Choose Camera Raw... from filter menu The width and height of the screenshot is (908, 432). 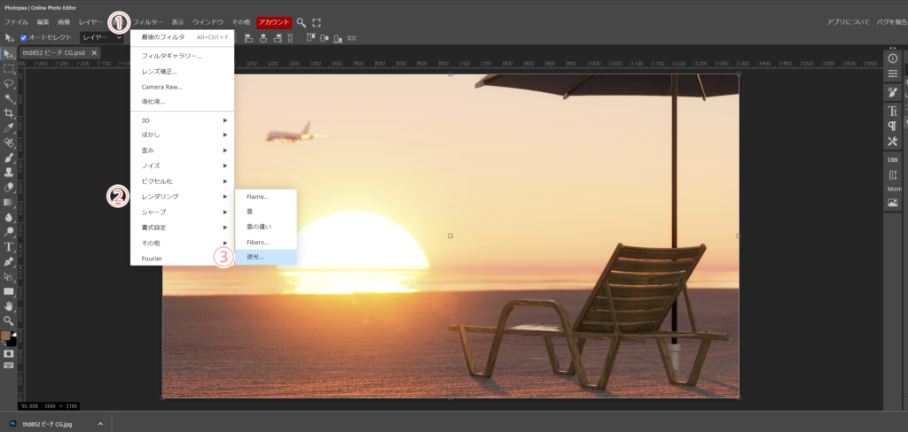(182, 87)
